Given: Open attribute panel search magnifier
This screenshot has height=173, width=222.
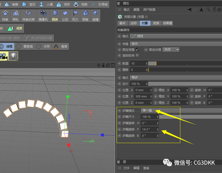Looking at the screenshot, I should (x=208, y=9).
